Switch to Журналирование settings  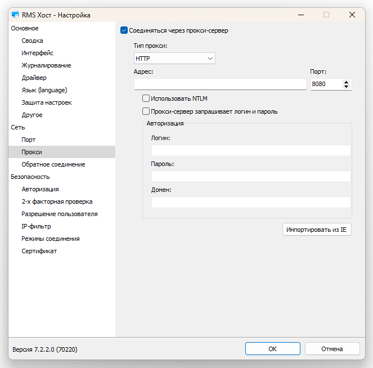(46, 65)
